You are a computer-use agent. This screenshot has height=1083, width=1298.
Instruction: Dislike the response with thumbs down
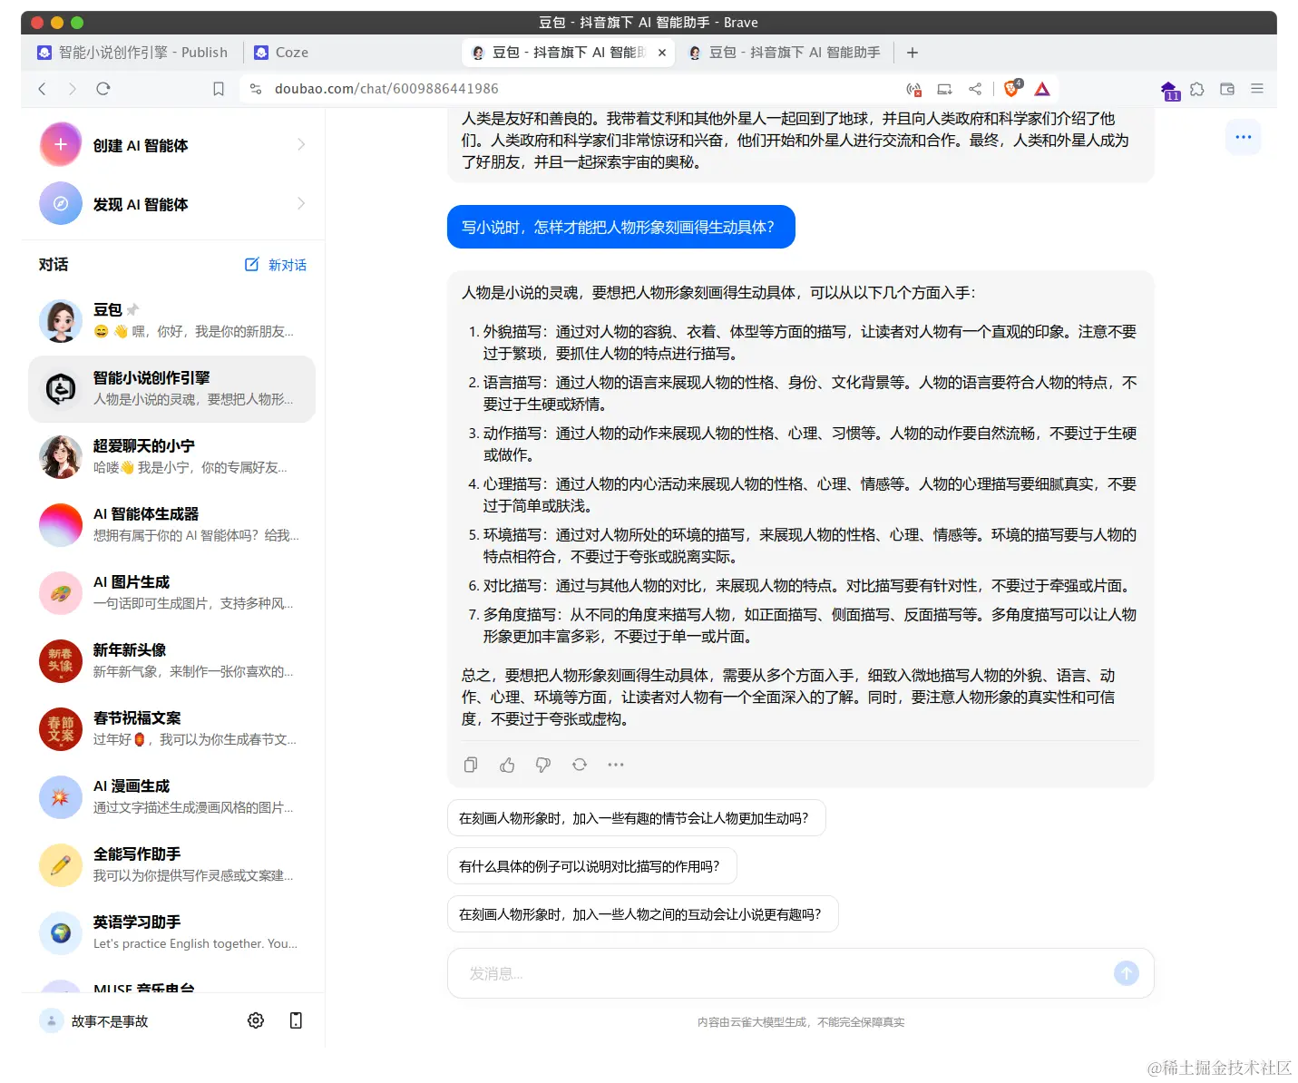coord(543,765)
